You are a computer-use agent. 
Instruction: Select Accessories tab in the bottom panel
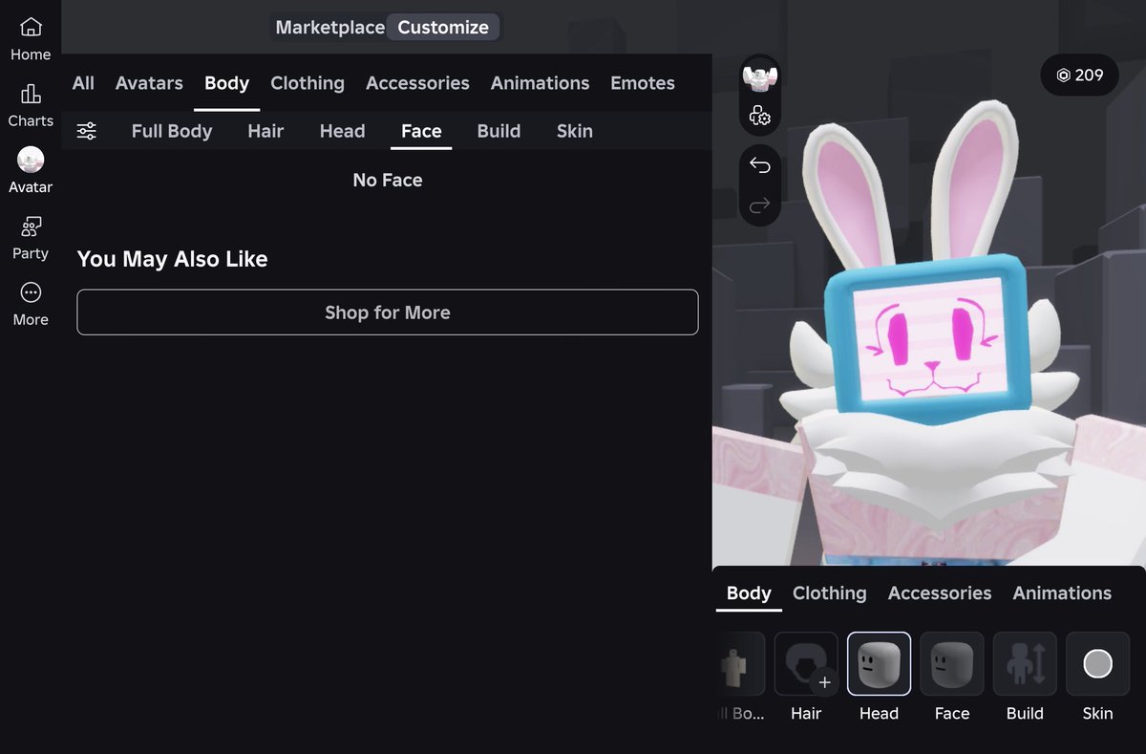(x=940, y=593)
